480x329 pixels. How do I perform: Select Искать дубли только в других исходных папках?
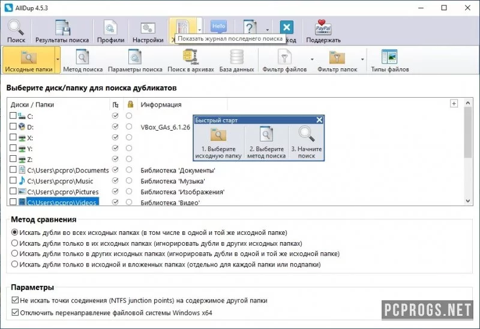click(x=175, y=253)
